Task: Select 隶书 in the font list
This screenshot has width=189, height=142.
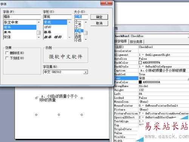Action: click(20, 32)
